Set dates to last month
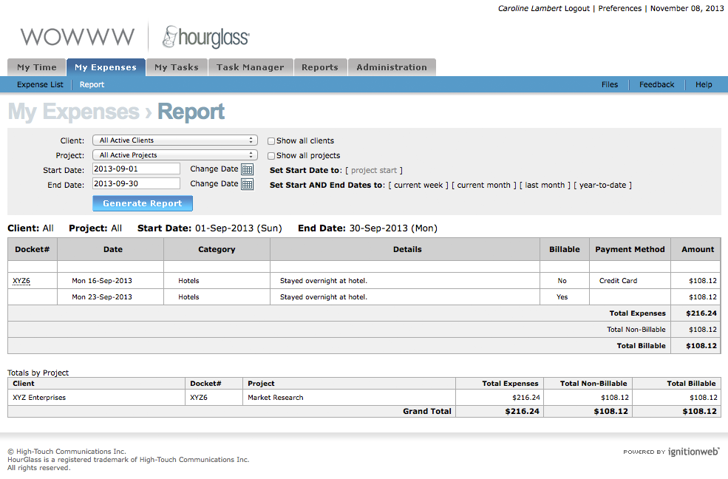This screenshot has height=479, width=728. pos(545,186)
